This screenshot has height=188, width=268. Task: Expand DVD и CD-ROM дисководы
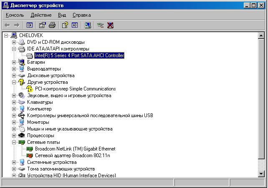coord(14,42)
